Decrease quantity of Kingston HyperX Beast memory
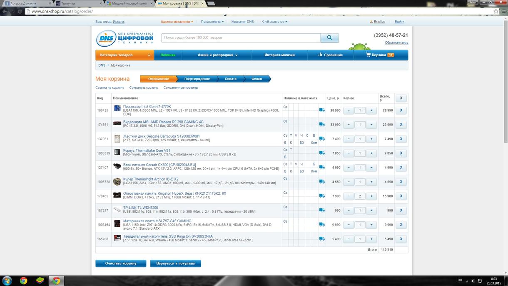The image size is (508, 286). 349,196
